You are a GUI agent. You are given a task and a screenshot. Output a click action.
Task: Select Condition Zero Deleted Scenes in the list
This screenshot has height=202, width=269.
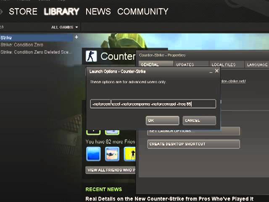(36, 52)
